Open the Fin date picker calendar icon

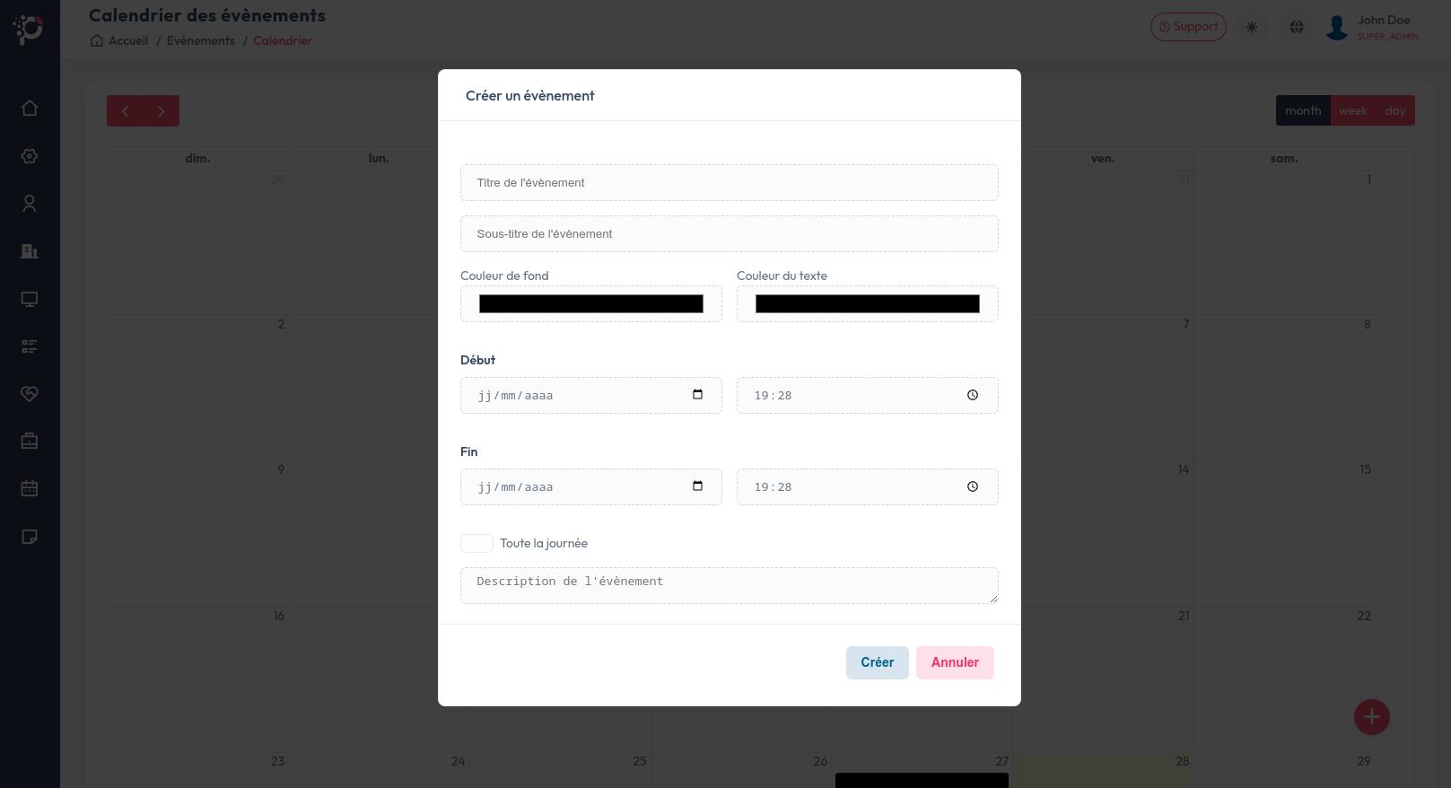[697, 486]
